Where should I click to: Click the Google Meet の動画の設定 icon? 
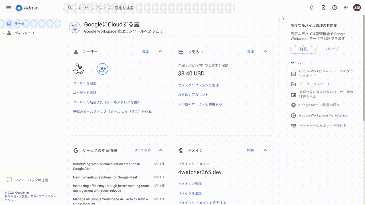(293, 105)
